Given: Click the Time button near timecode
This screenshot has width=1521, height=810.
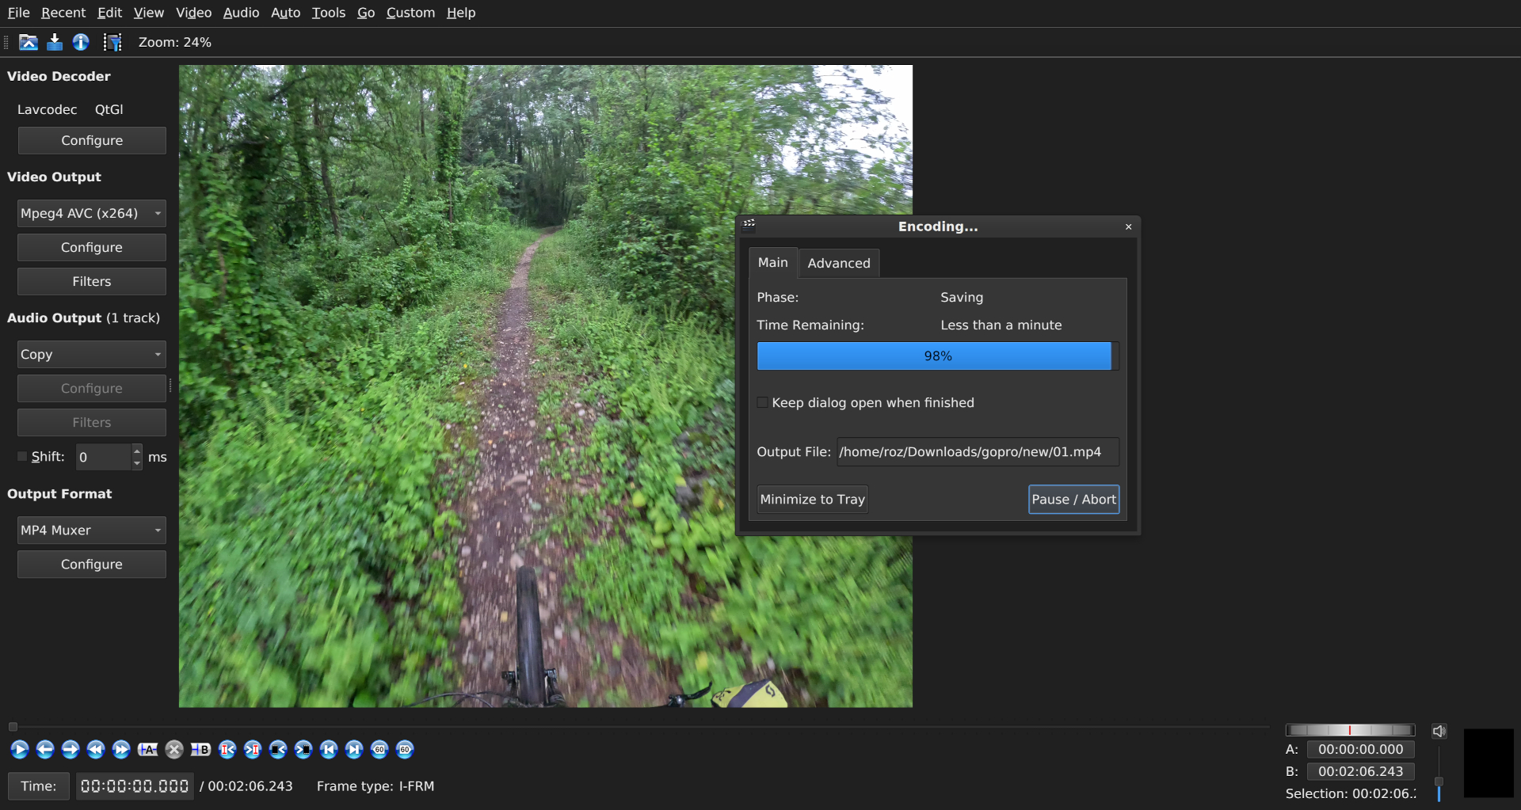Looking at the screenshot, I should click(39, 786).
